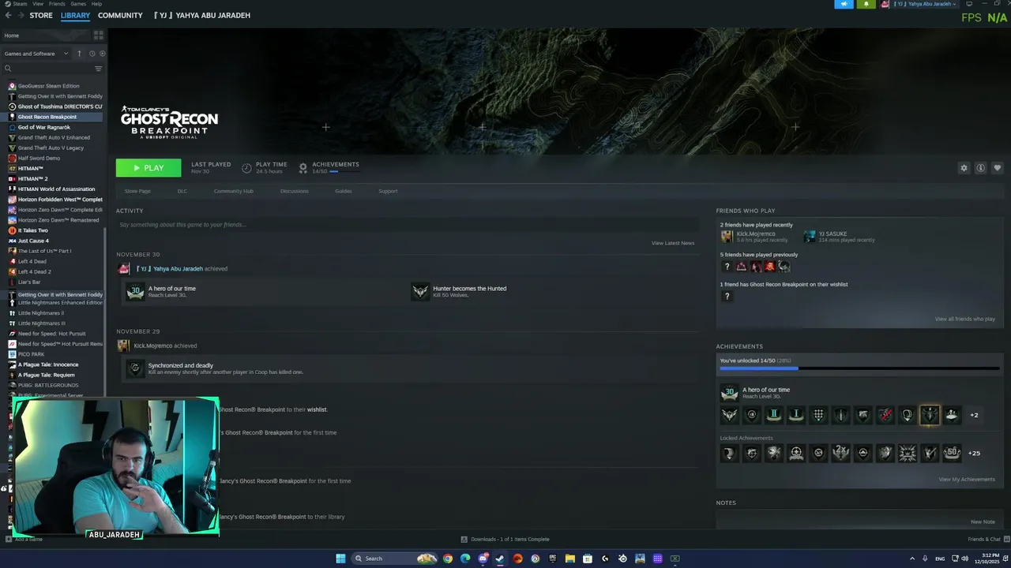
Task: Click the announcements megaphone button top right
Action: (x=845, y=4)
